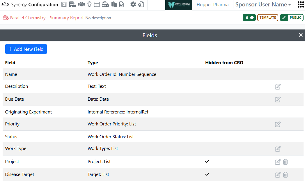Click the briefcase with clock toolbar icon

point(105,5)
